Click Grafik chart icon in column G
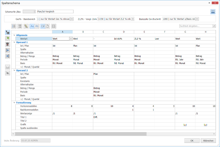This screenshot has height=147, width=220. point(185,125)
